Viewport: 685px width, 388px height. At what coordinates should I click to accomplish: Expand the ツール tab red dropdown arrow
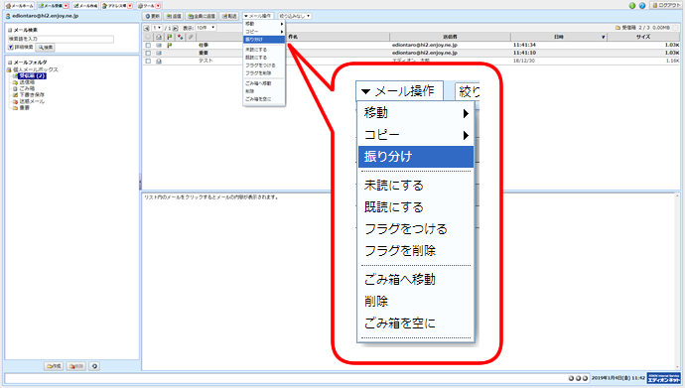coord(159,6)
